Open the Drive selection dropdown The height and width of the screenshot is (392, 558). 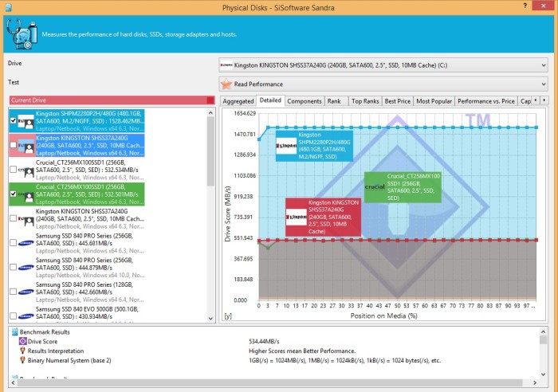pyautogui.click(x=383, y=65)
